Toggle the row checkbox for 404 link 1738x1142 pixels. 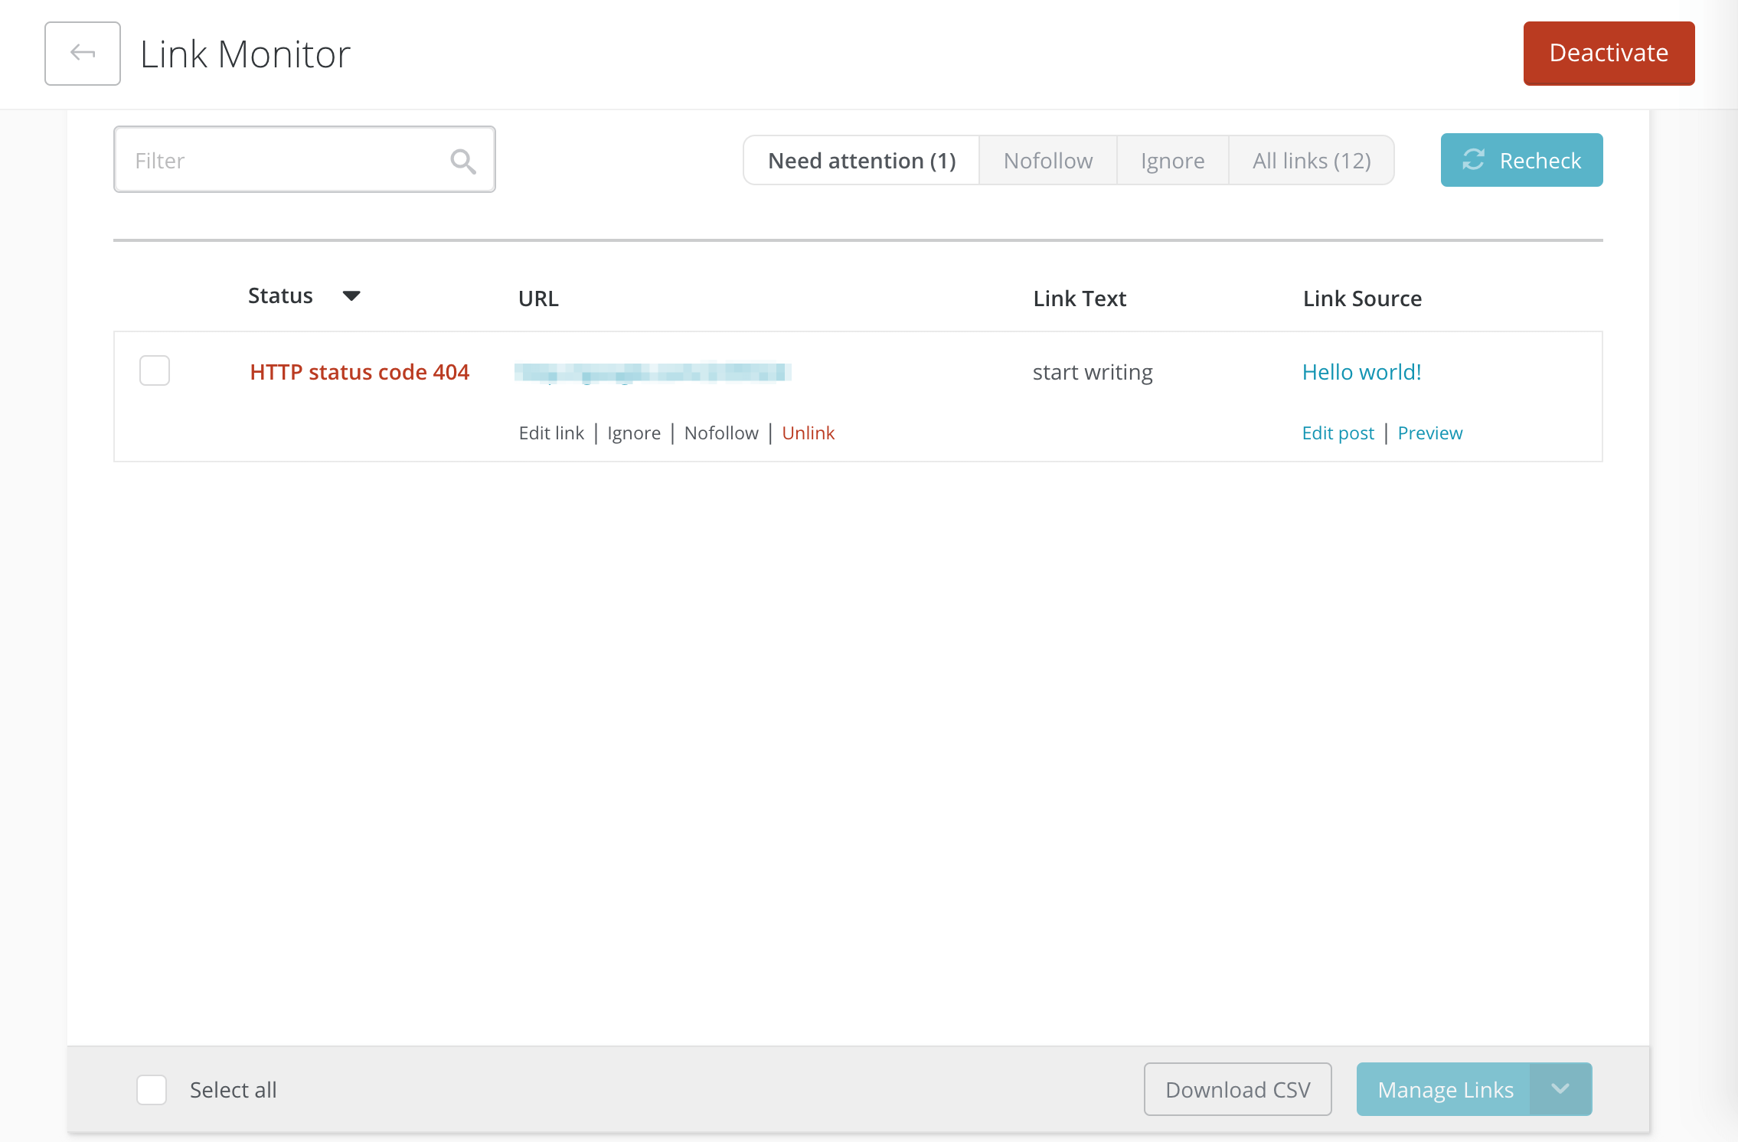tap(155, 371)
